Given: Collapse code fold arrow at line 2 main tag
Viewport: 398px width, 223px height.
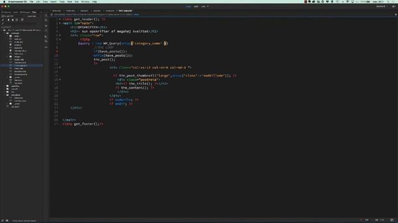Looking at the screenshot, I should [60, 24].
